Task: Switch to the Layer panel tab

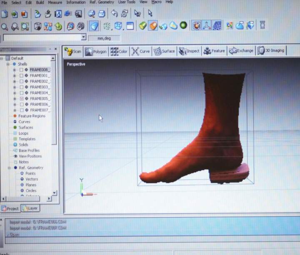Action: [x=30, y=208]
